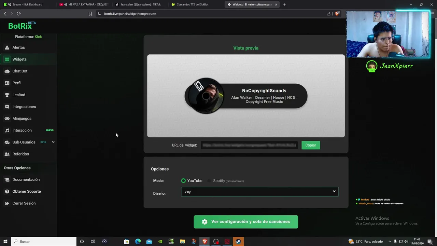Close the Widgets browser tab

point(276,4)
